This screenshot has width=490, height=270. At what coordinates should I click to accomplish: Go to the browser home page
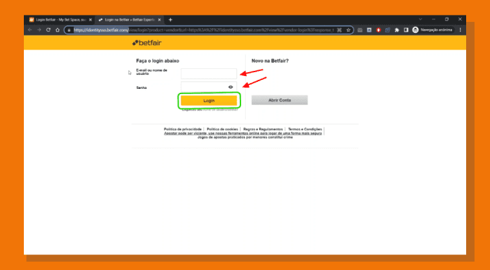coord(57,30)
